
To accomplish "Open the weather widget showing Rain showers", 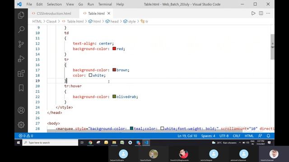I will coord(224,143).
